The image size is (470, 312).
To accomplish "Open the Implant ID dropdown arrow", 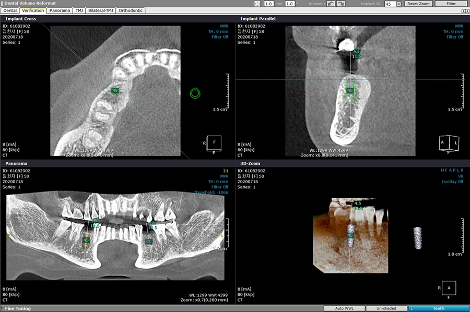I will (398, 4).
